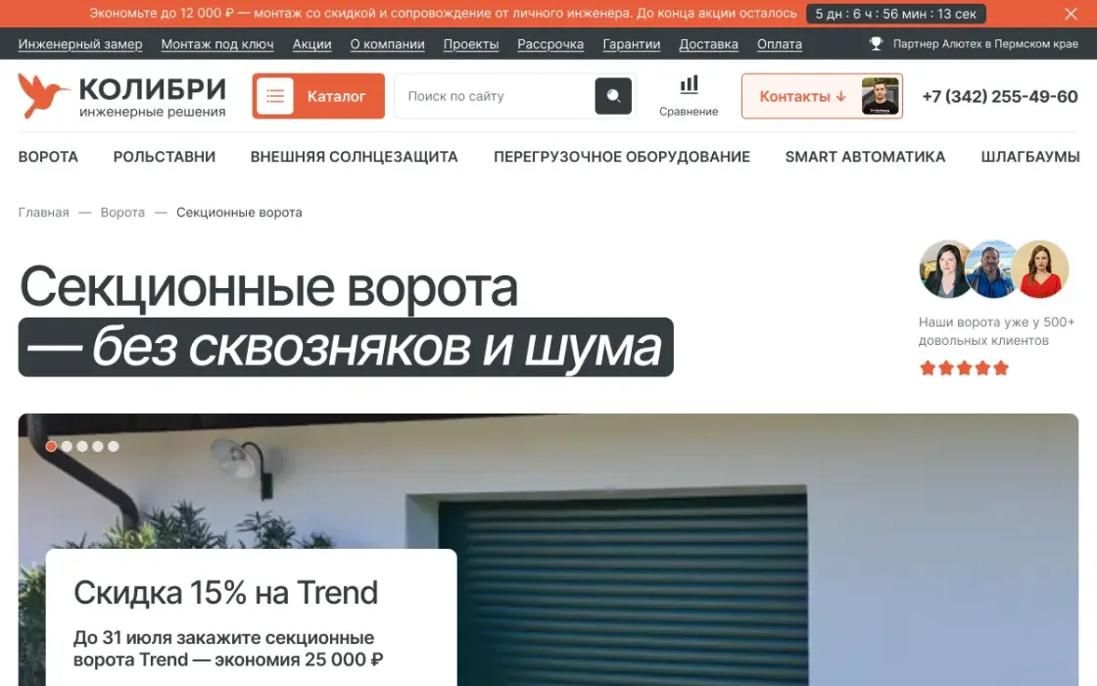Image resolution: width=1097 pixels, height=686 pixels.
Task: Click middle client avatar, man in blue
Action: (990, 269)
